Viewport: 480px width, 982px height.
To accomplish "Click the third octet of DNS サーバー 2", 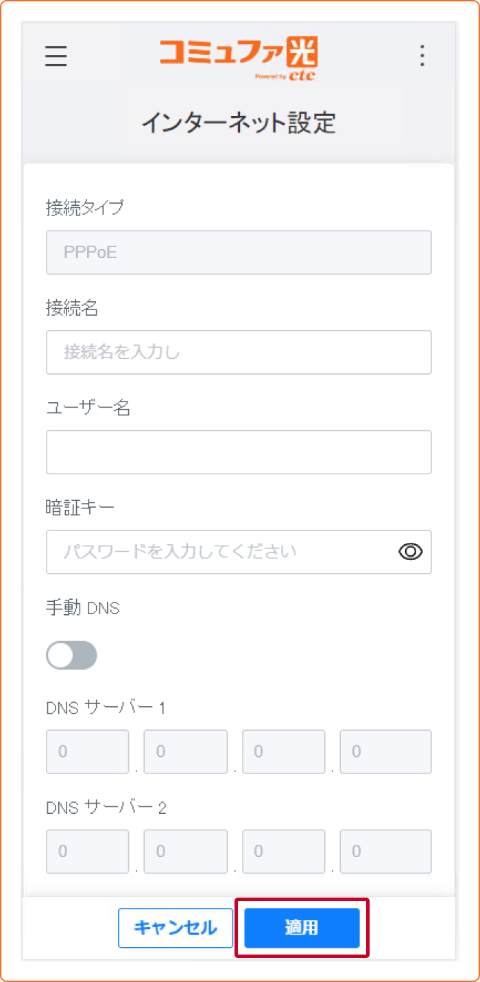I will [283, 852].
